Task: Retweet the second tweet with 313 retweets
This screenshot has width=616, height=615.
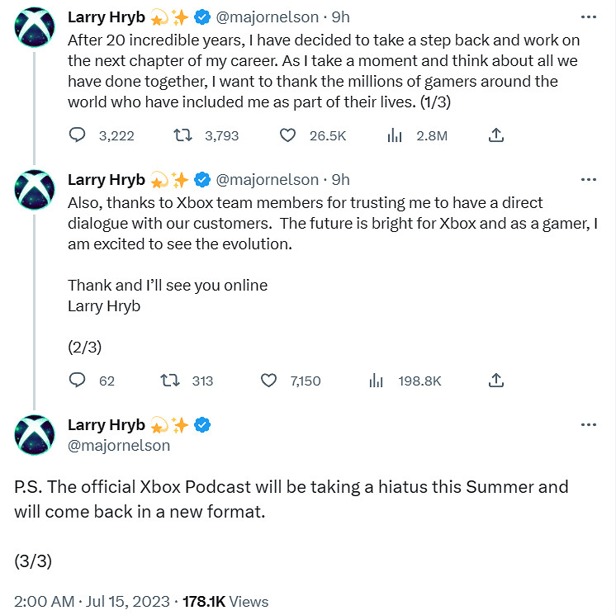Action: click(x=171, y=381)
